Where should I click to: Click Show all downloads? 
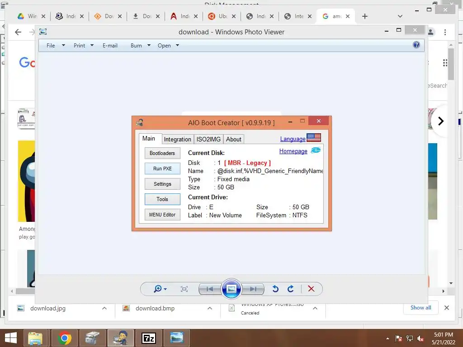pos(421,307)
